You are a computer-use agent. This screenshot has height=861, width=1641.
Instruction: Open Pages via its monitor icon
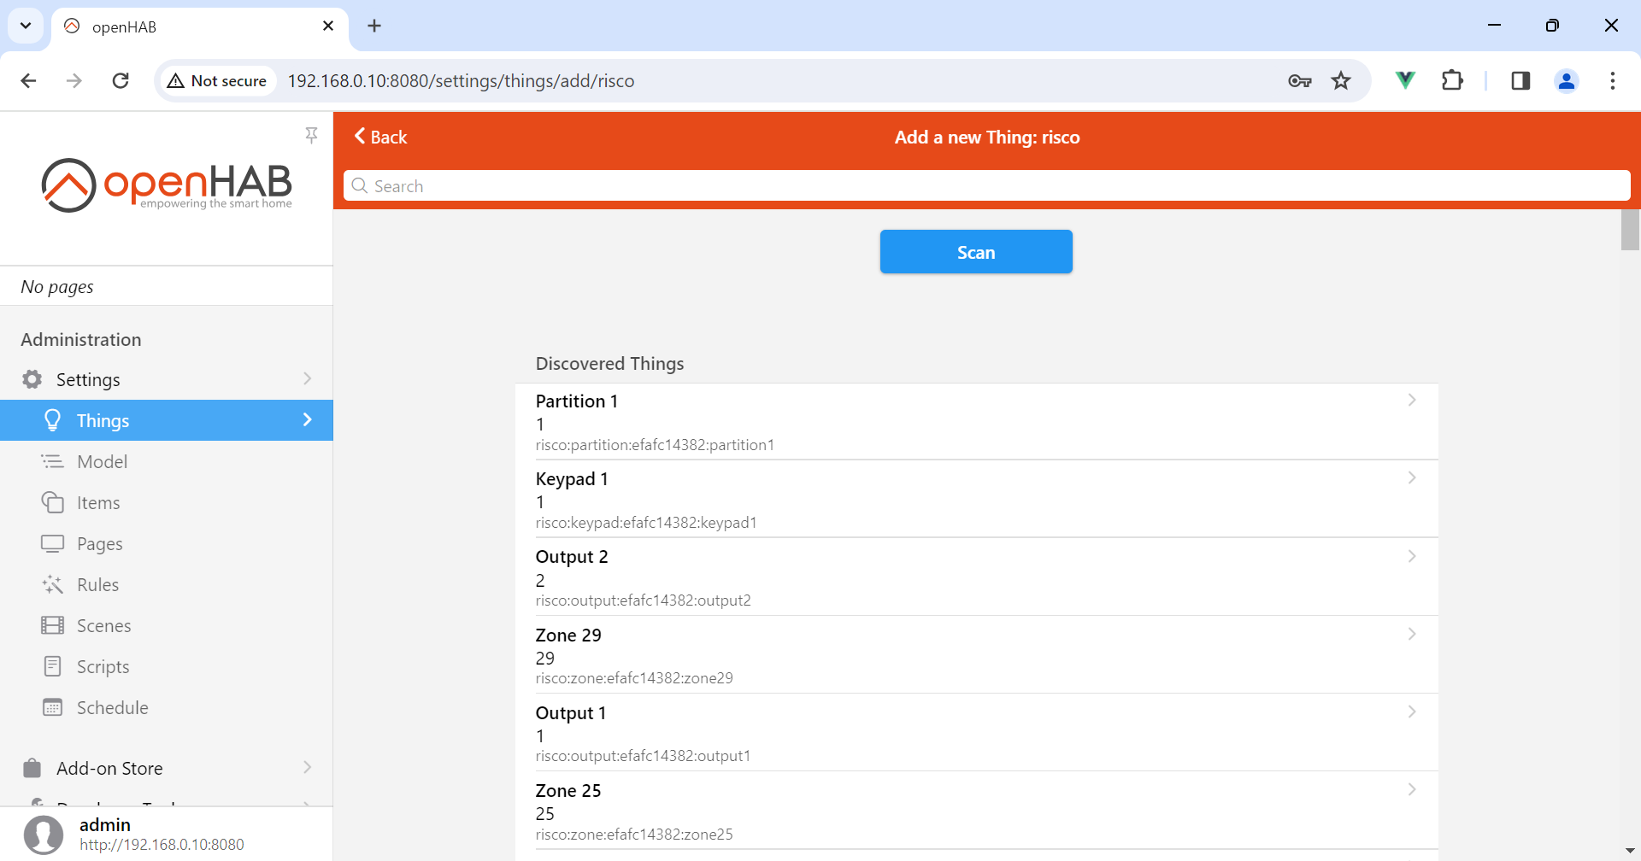pyautogui.click(x=53, y=543)
